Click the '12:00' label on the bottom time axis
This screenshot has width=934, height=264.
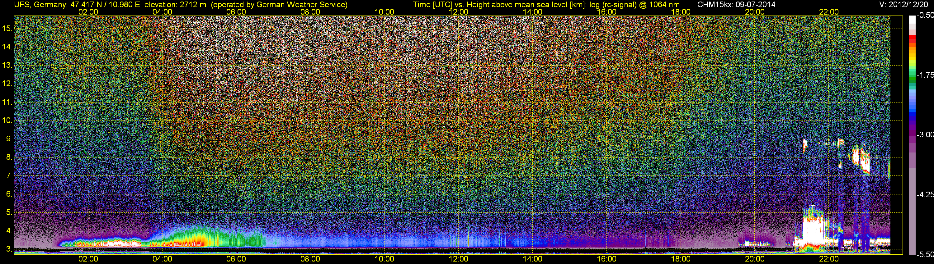click(458, 259)
